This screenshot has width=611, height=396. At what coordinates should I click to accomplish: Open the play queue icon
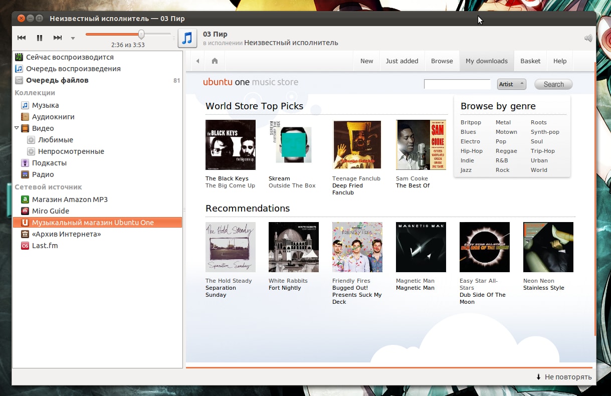tap(19, 69)
